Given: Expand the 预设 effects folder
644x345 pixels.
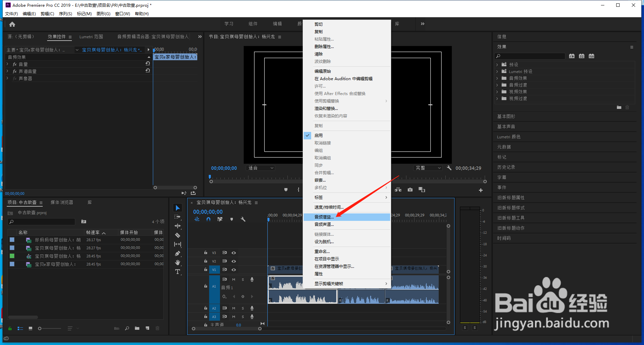Looking at the screenshot, I should [x=497, y=65].
